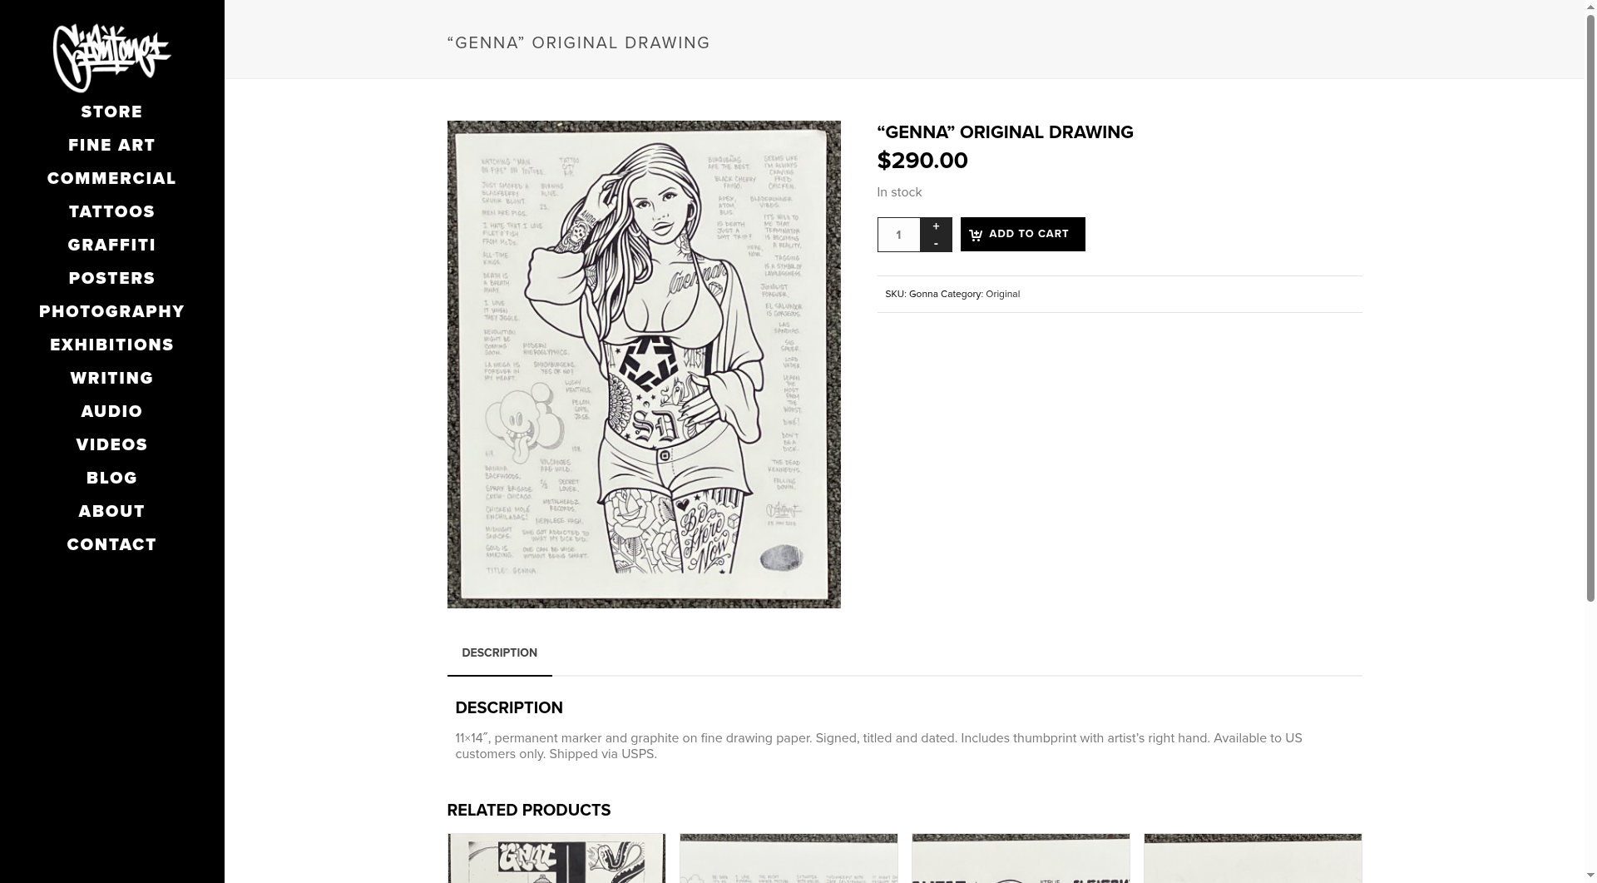Open the Tattoos page
1597x883 pixels.
coord(111,211)
